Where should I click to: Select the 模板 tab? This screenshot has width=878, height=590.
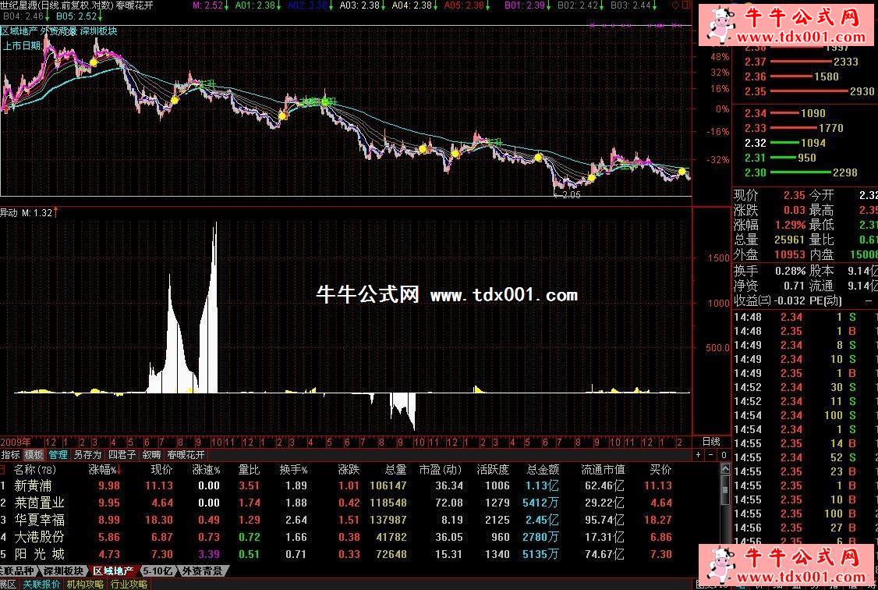[x=34, y=454]
